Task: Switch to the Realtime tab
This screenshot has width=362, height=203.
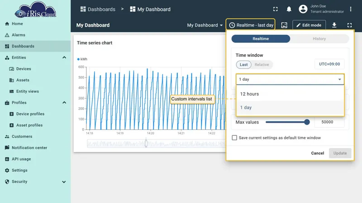Action: 261,39
